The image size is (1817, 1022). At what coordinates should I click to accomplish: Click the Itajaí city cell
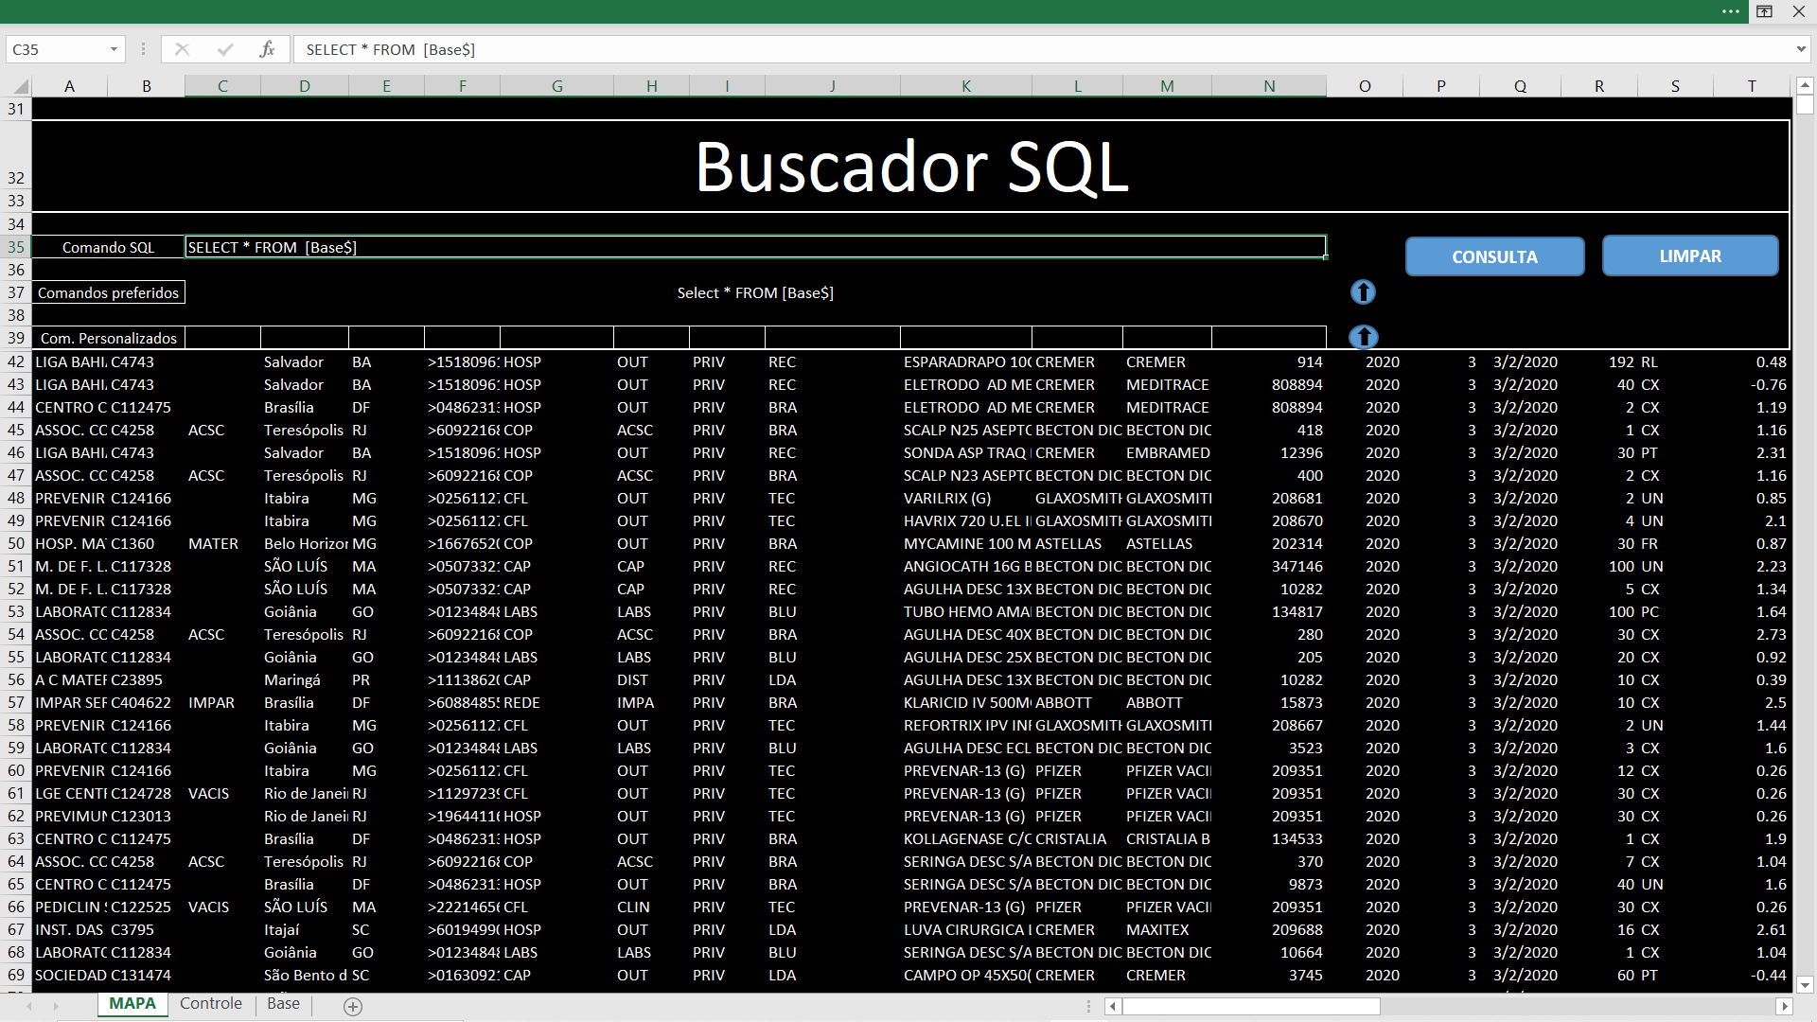(x=305, y=929)
